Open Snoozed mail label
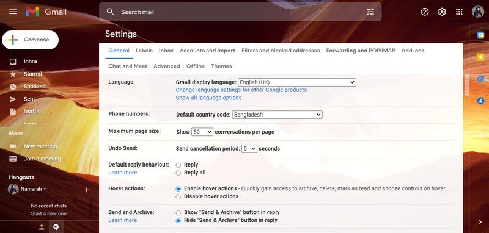 pos(34,87)
